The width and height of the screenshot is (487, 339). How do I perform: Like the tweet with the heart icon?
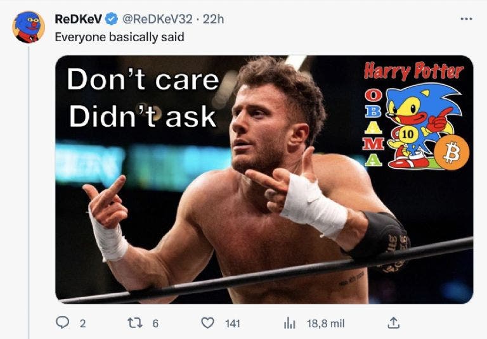[x=207, y=323]
